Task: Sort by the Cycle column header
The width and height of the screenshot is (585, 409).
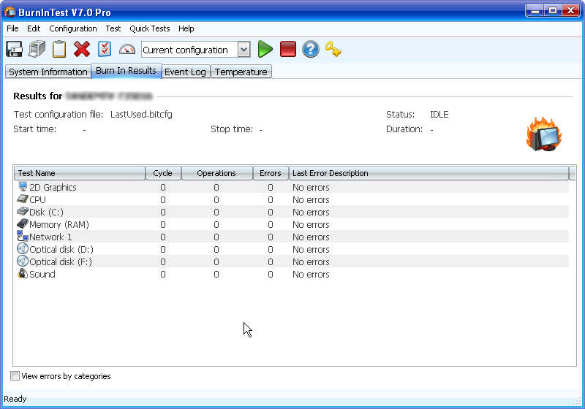Action: click(x=163, y=173)
